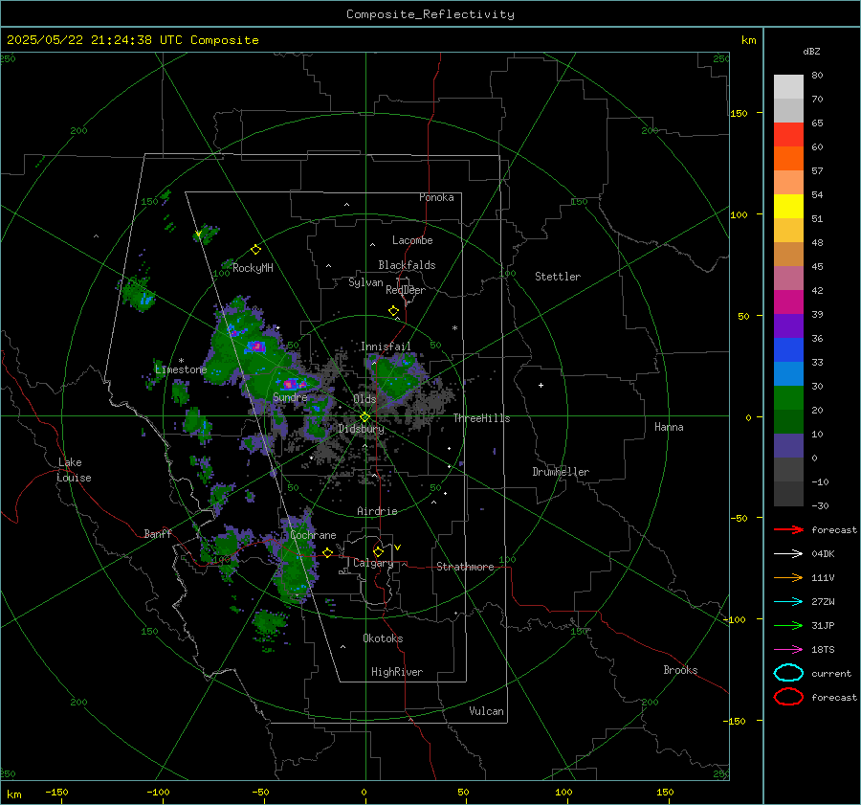The image size is (861, 805).
Task: Click the dBZ legend heading
Action: (811, 51)
